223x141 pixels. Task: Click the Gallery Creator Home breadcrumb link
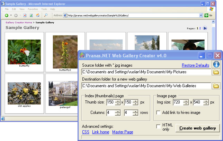tap(19, 22)
